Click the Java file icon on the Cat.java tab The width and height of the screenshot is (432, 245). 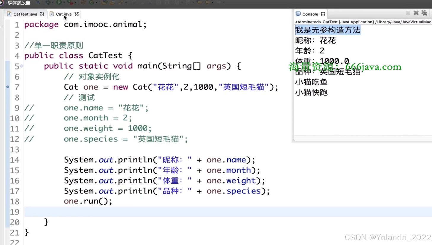click(52, 14)
